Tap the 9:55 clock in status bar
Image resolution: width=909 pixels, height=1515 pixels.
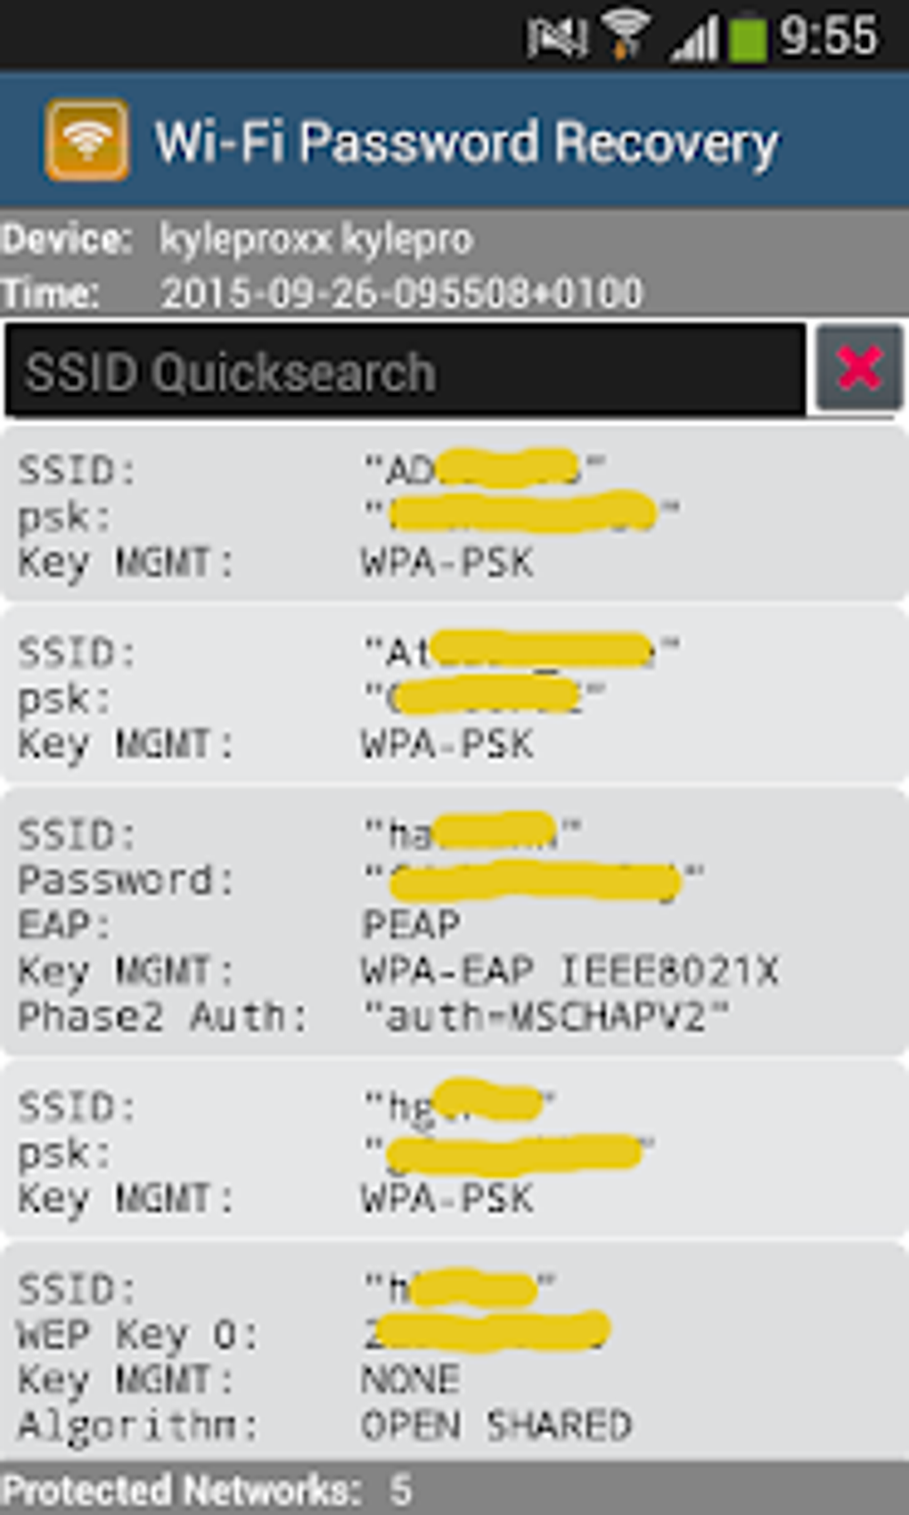829,36
